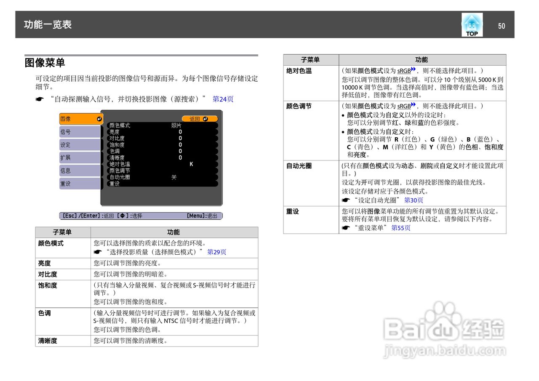539x381 pixels.
Task: Click the pointing-hand icon before 重设菜单
Action: point(346,228)
